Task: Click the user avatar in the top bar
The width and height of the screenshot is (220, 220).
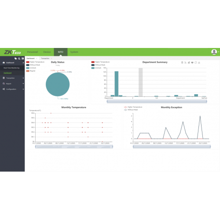Action: (x=214, y=52)
